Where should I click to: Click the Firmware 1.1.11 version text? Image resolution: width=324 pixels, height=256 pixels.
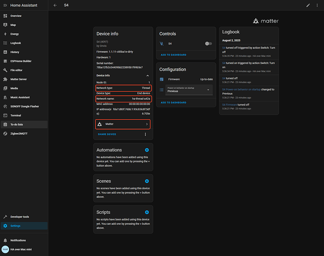115,52
